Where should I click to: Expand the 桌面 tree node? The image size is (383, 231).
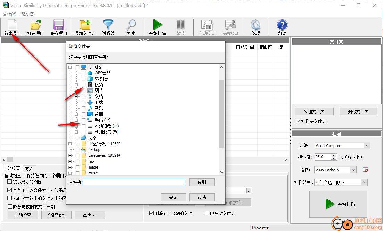(76, 114)
